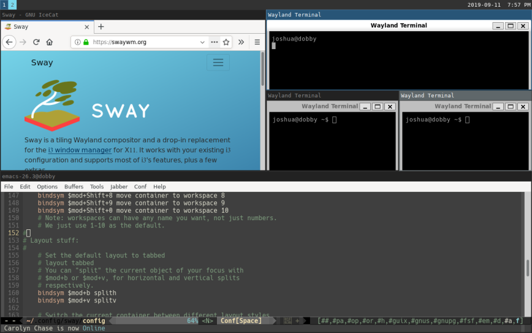Maximize the bottom-left Wayland Terminal
The image size is (532, 333).
[378, 107]
